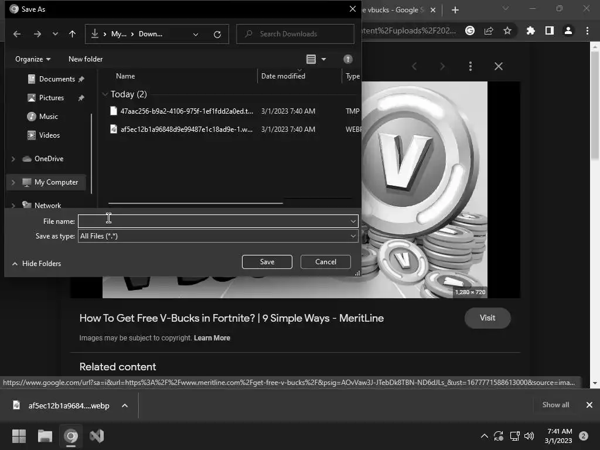
Task: Open the File name history dropdown
Action: (353, 221)
